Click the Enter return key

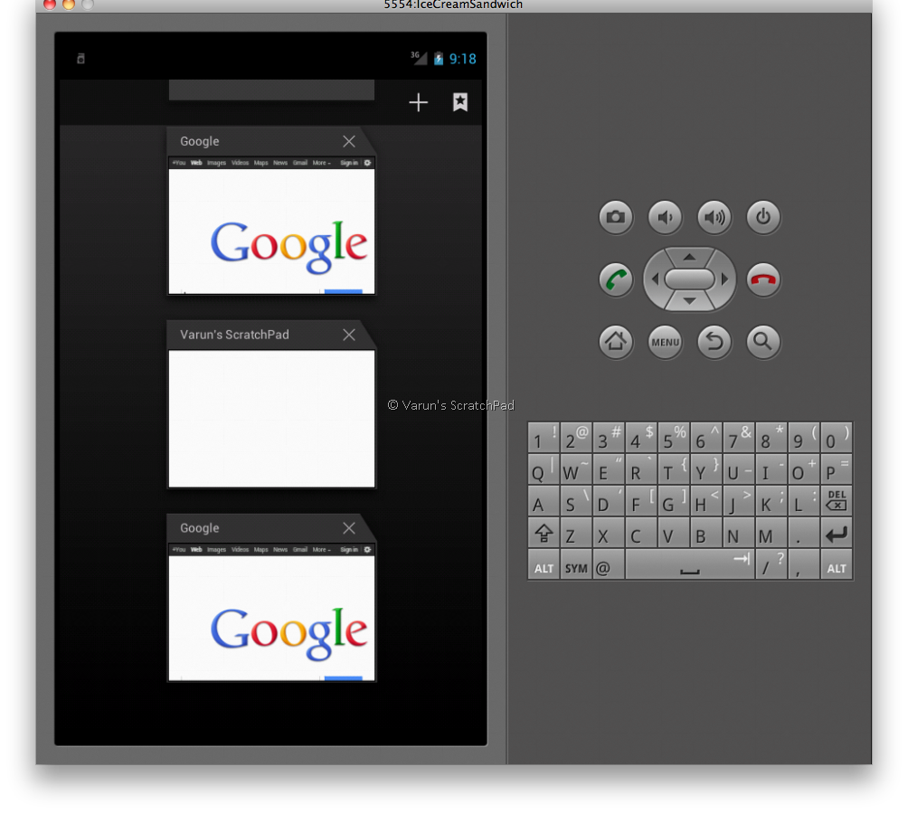tap(837, 533)
